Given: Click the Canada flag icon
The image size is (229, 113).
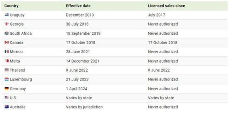Looking at the screenshot, I should pyautogui.click(x=6, y=42).
